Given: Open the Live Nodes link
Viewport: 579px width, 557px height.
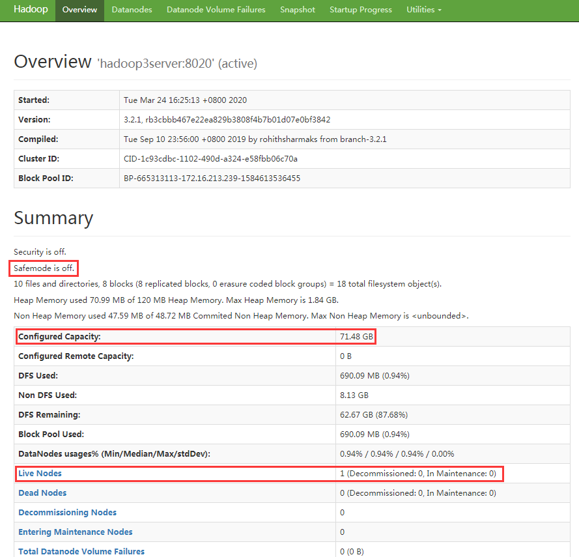Looking at the screenshot, I should (x=40, y=474).
